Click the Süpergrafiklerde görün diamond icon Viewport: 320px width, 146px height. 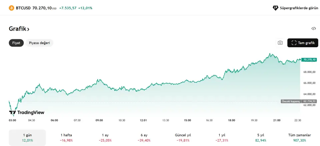coord(275,8)
